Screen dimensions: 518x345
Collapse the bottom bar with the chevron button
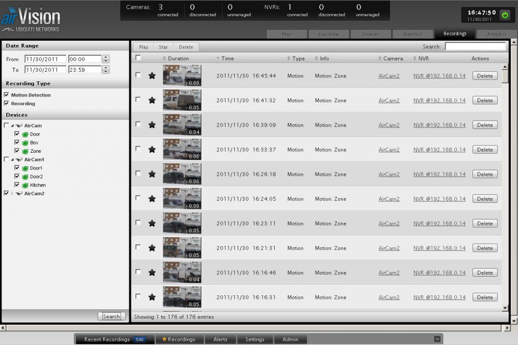click(x=438, y=339)
